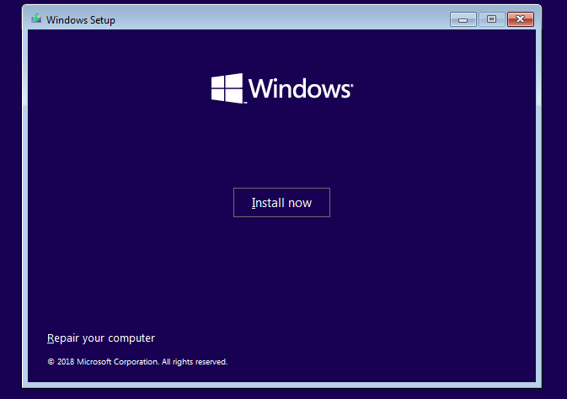Open the Repair your computer link
The height and width of the screenshot is (399, 567).
pyautogui.click(x=101, y=338)
